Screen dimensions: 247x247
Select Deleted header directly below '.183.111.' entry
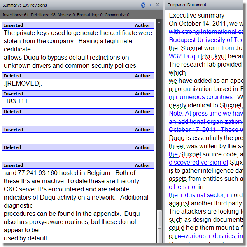tap(78, 112)
